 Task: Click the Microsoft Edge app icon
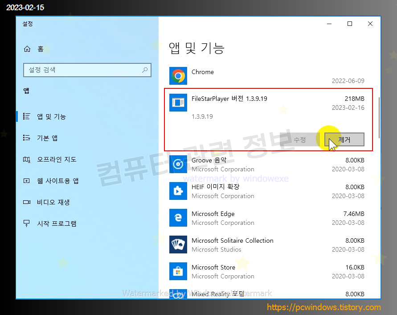point(178,218)
